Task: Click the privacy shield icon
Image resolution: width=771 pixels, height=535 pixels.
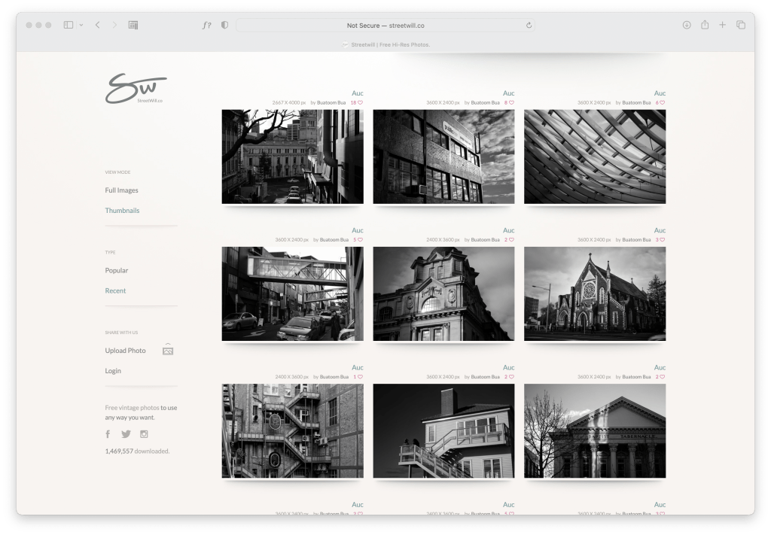Action: pos(224,25)
